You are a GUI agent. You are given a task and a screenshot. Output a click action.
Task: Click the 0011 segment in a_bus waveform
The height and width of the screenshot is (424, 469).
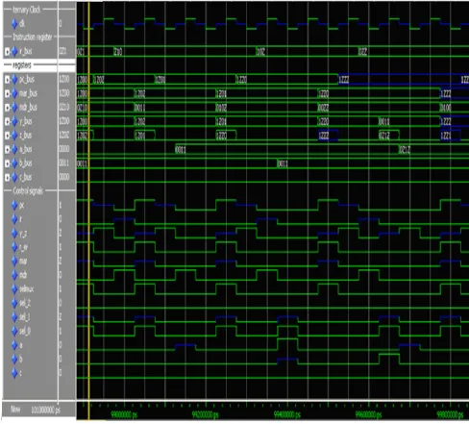click(x=286, y=149)
